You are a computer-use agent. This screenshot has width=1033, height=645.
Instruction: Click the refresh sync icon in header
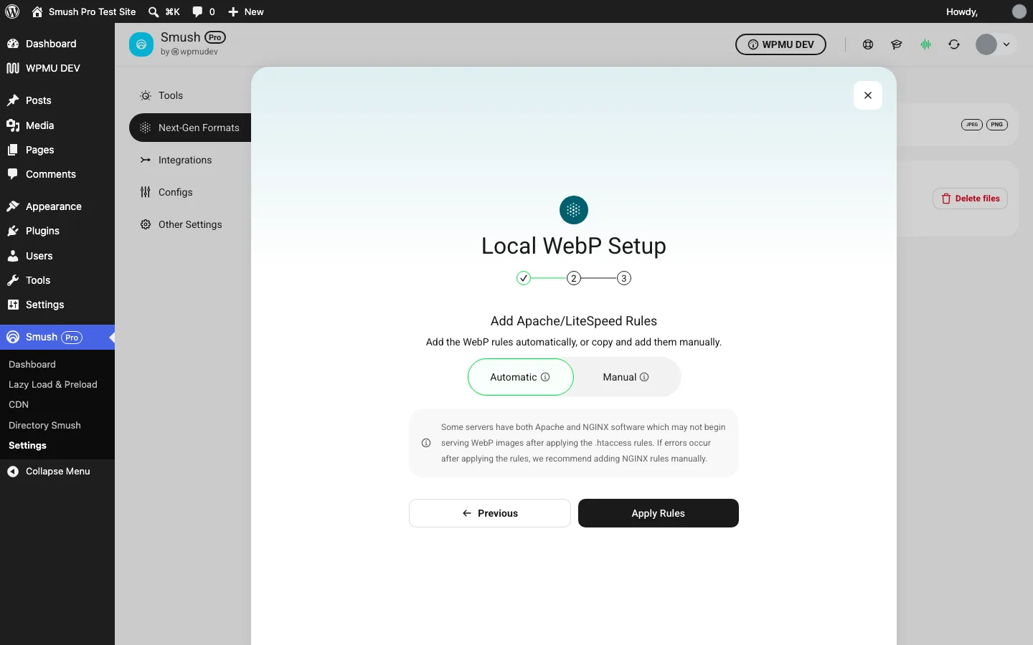pos(954,44)
